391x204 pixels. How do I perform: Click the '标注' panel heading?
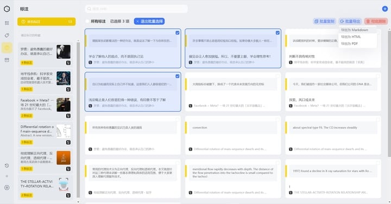24,9
